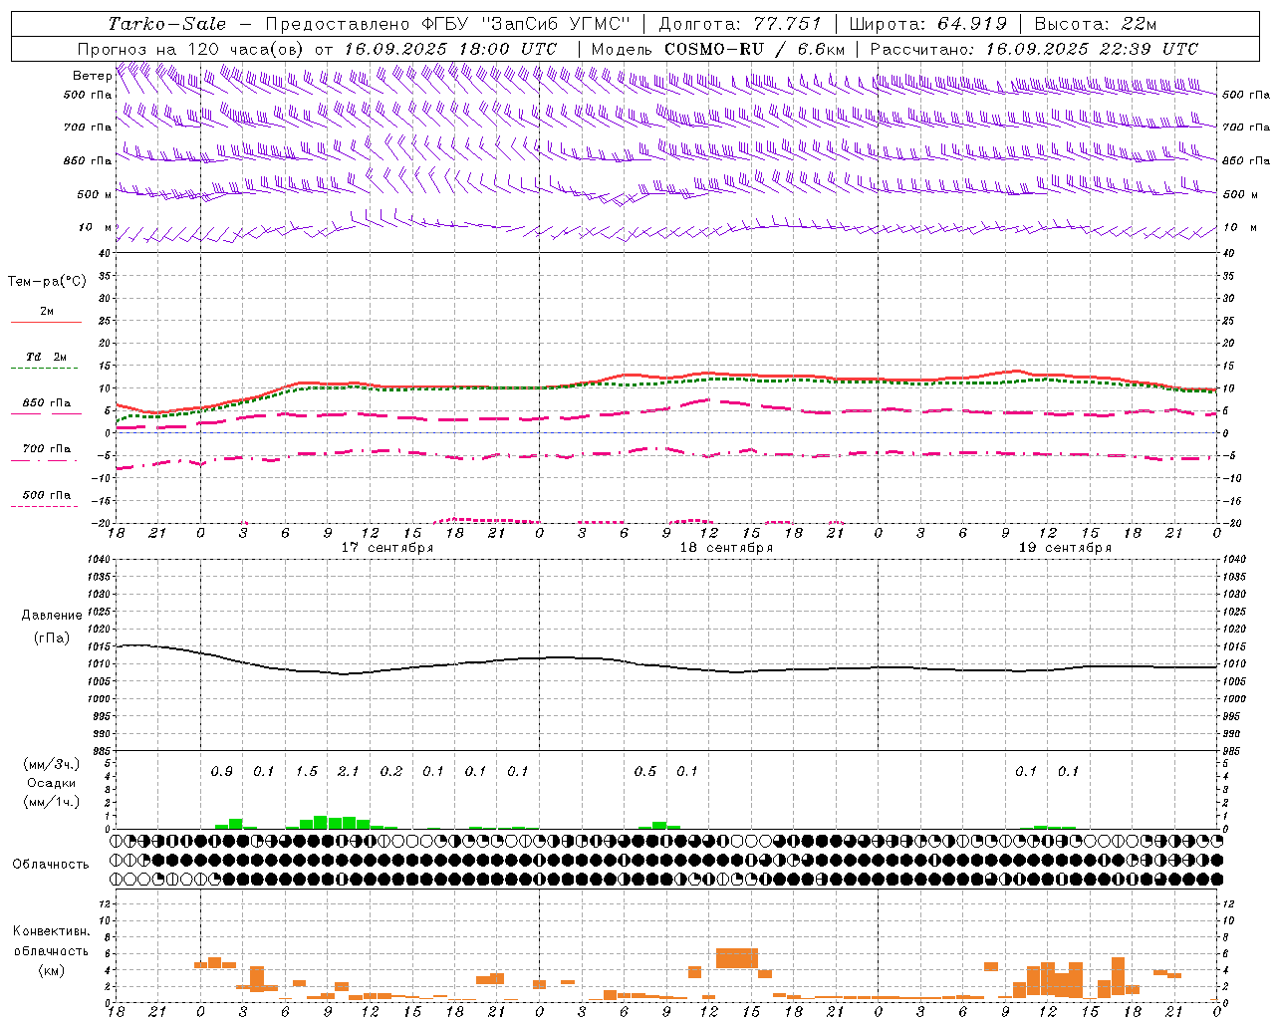Click the 2.1 precipitation total value
The width and height of the screenshot is (1275, 1020).
coord(348,772)
